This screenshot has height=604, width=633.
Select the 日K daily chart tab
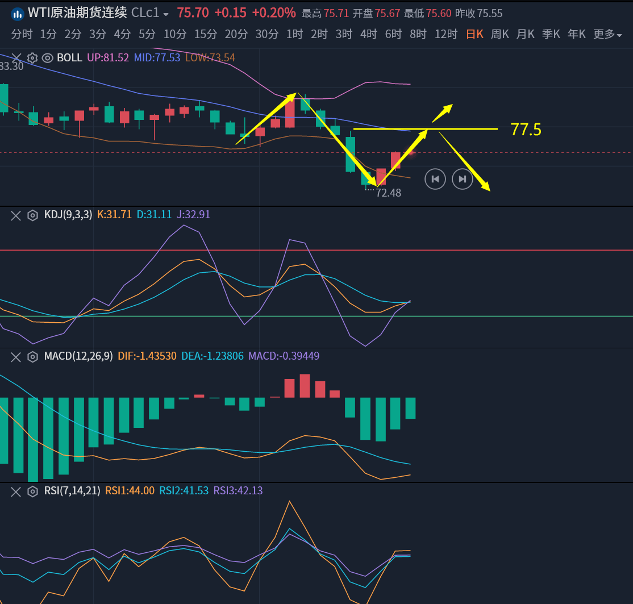tap(475, 34)
